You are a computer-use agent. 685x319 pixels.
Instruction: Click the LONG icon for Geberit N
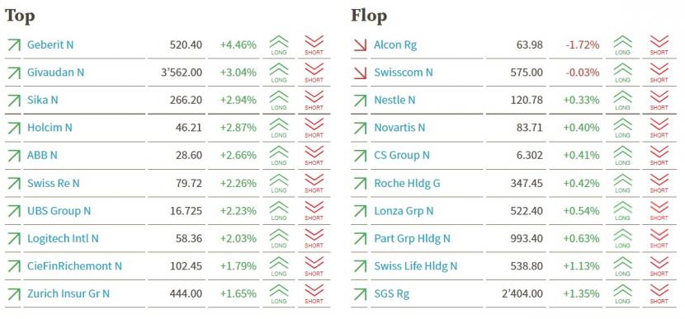click(x=279, y=45)
